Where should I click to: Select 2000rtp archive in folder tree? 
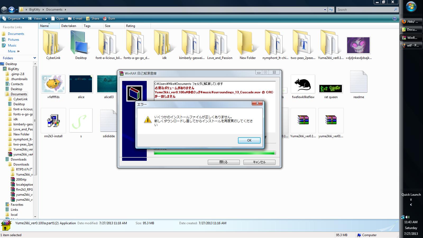21,180
